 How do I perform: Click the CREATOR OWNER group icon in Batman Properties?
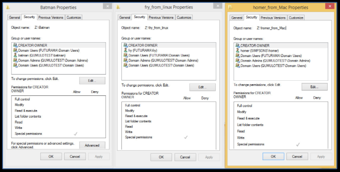click(15, 45)
